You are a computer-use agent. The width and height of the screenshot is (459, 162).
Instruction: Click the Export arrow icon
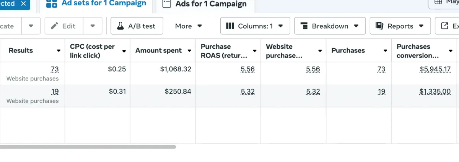pos(444,26)
